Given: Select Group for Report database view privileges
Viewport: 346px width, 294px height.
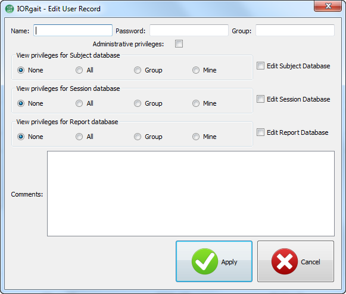Looking at the screenshot, I should 137,137.
